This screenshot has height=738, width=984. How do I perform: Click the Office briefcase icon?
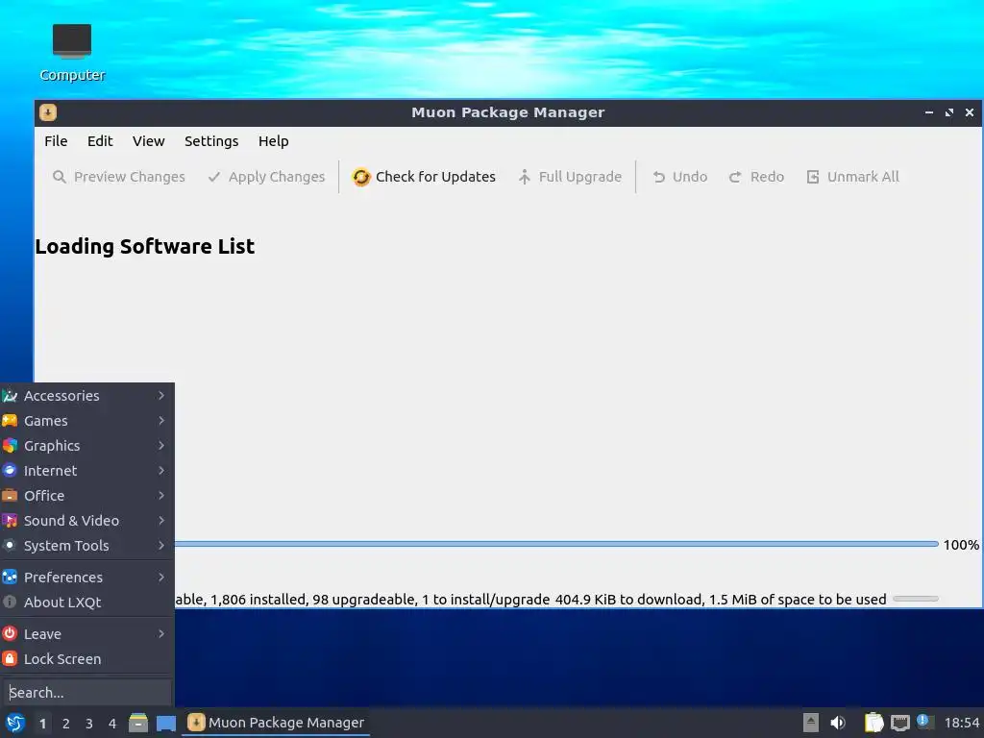click(10, 496)
